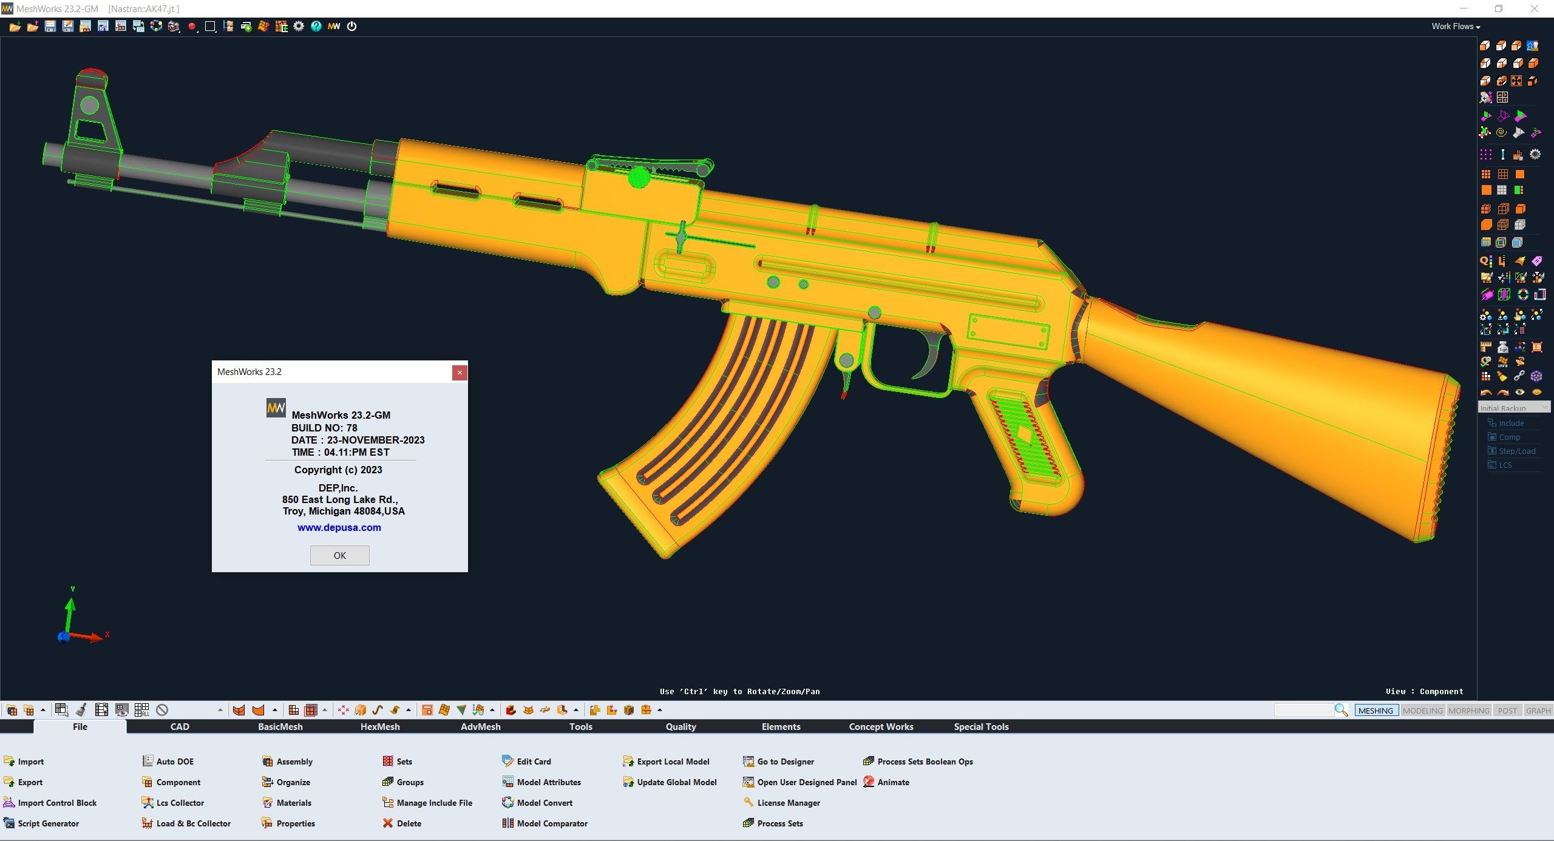Click the MW logo icon in top toolbar
The width and height of the screenshot is (1554, 841).
pos(334,26)
